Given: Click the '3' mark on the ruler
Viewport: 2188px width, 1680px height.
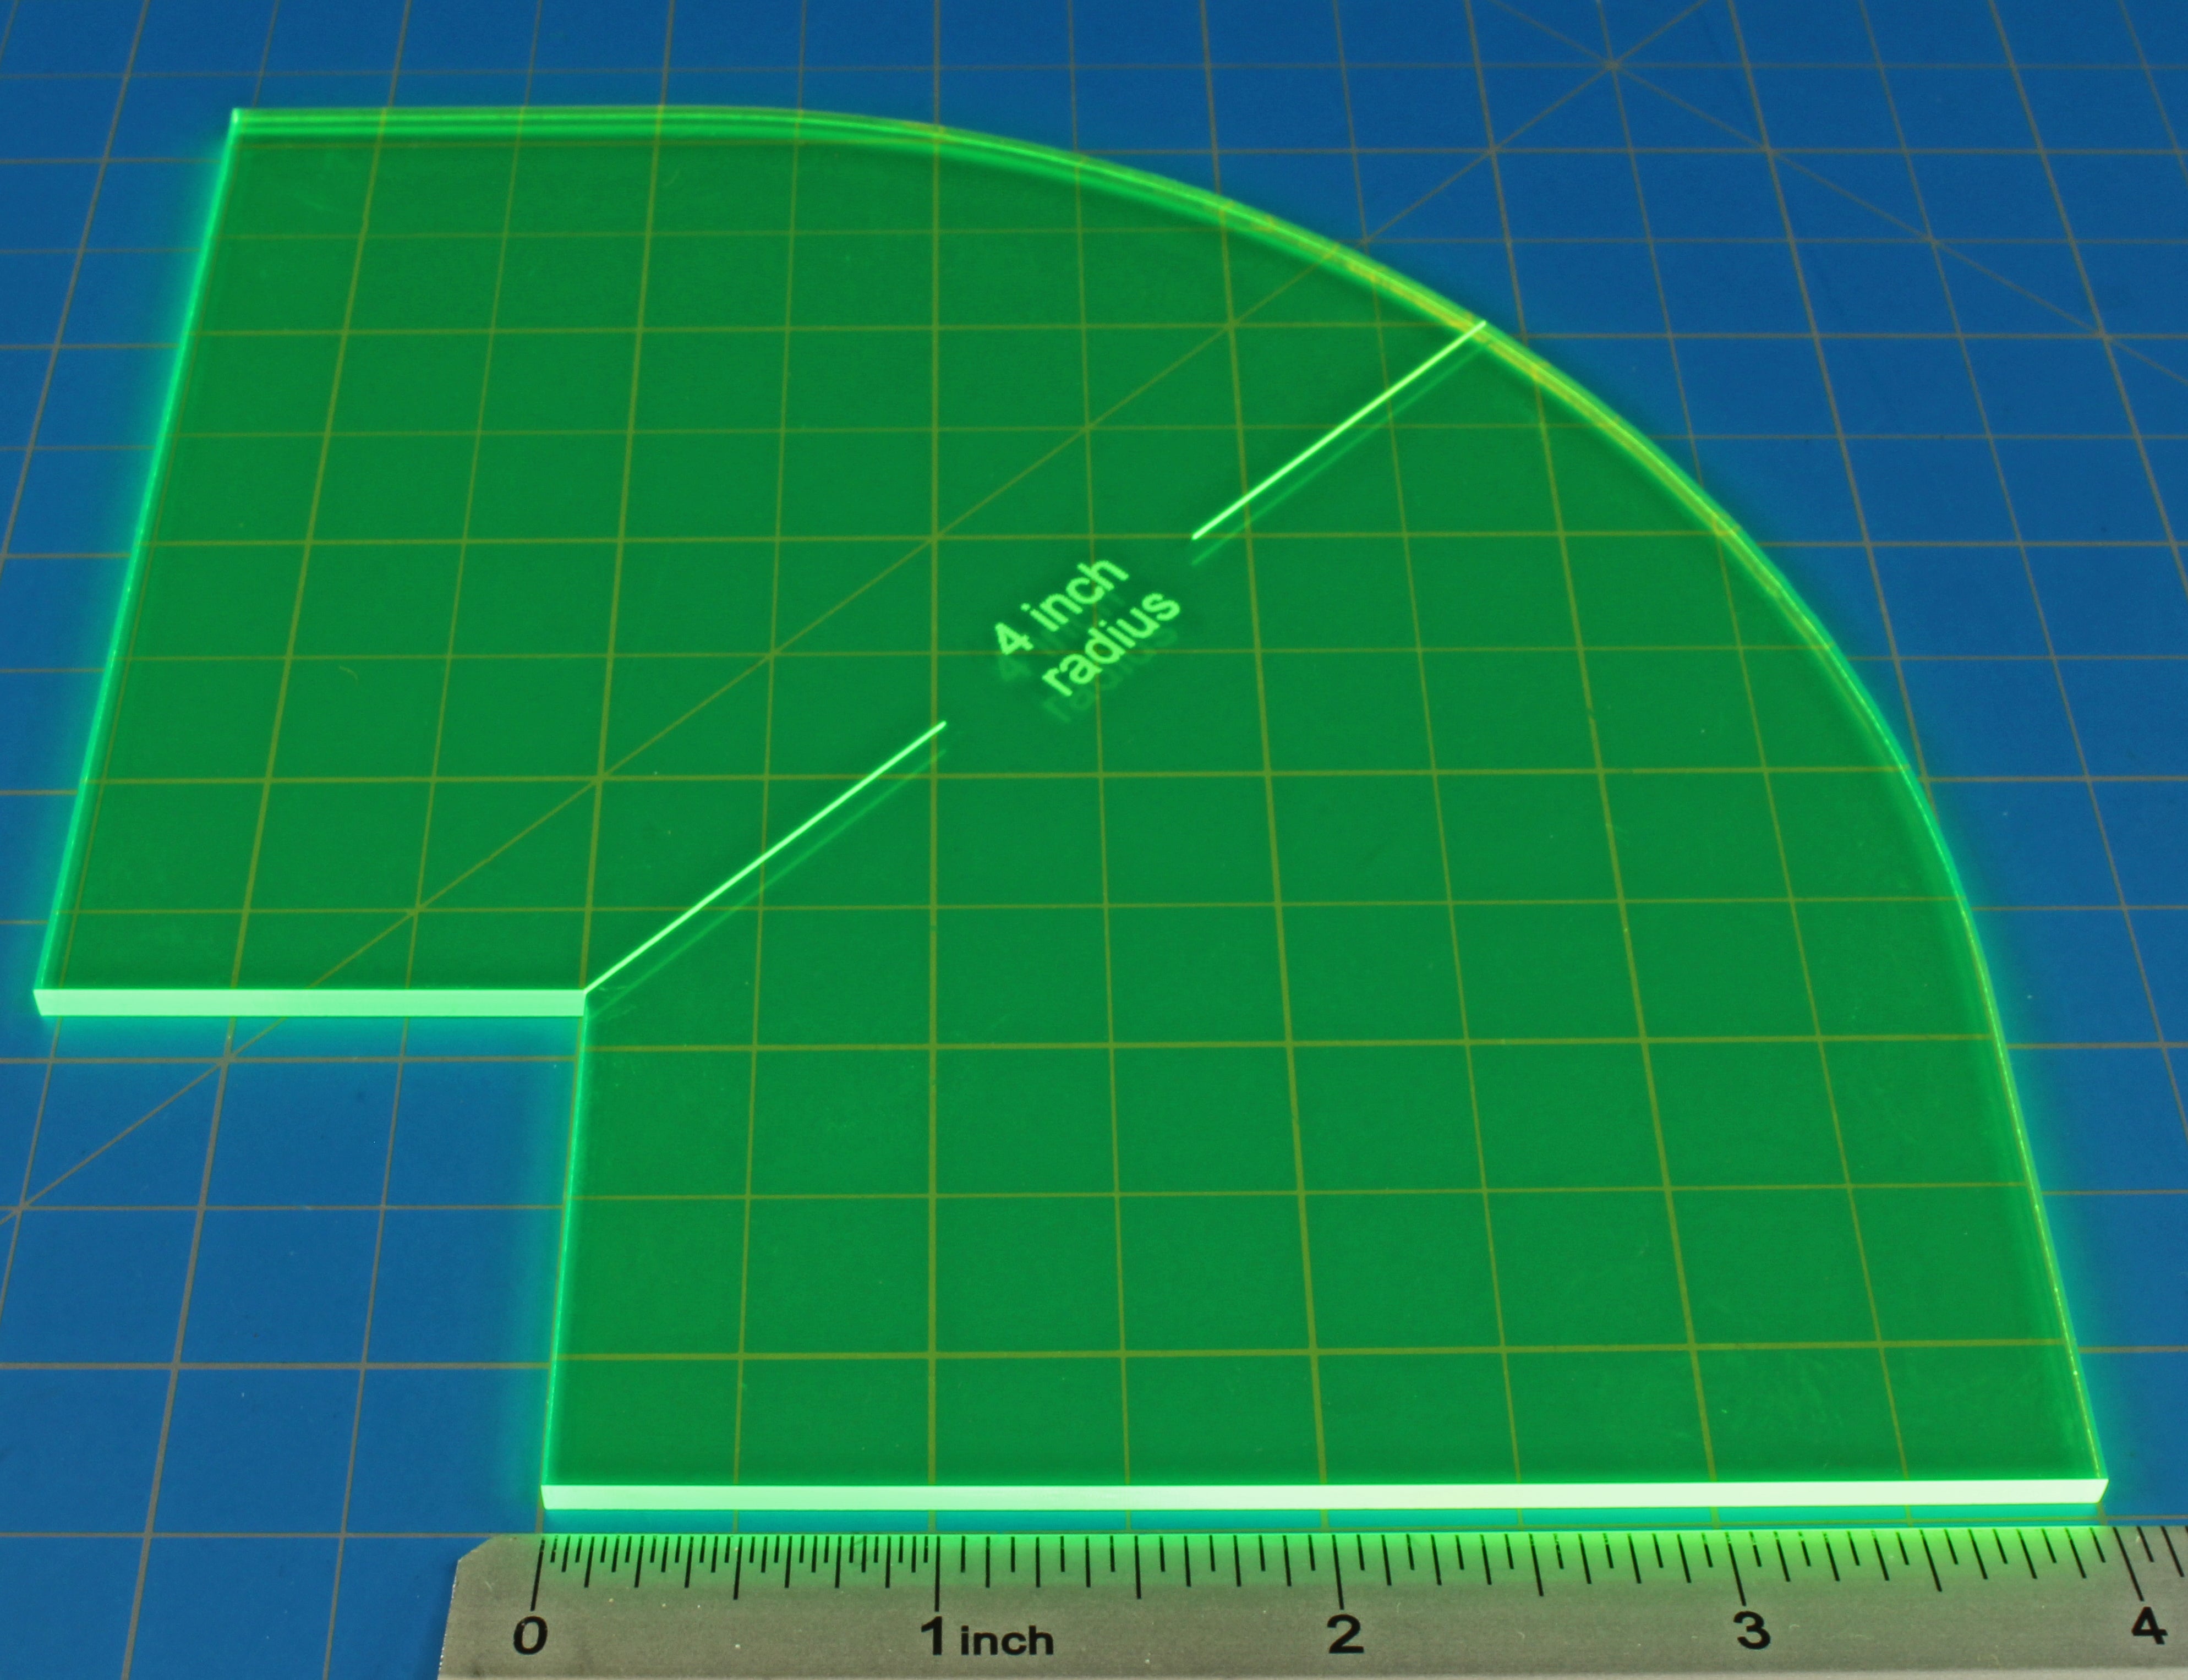Looking at the screenshot, I should click(x=1751, y=1630).
